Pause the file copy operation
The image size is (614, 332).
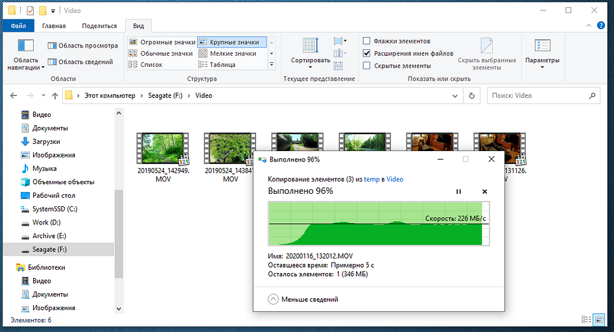(x=458, y=191)
